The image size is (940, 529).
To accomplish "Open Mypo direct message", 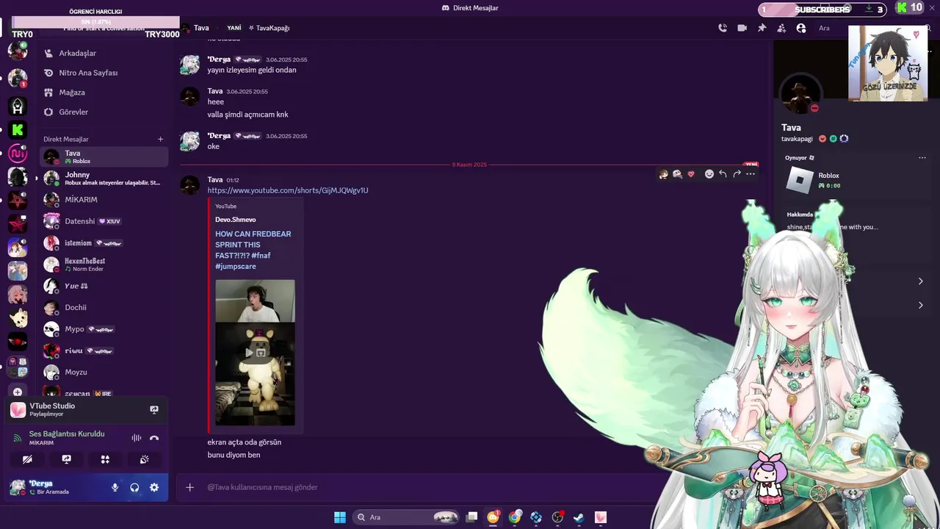I will click(104, 329).
